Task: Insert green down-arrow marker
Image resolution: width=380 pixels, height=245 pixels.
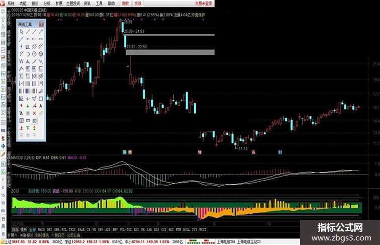Action: pyautogui.click(x=28, y=105)
